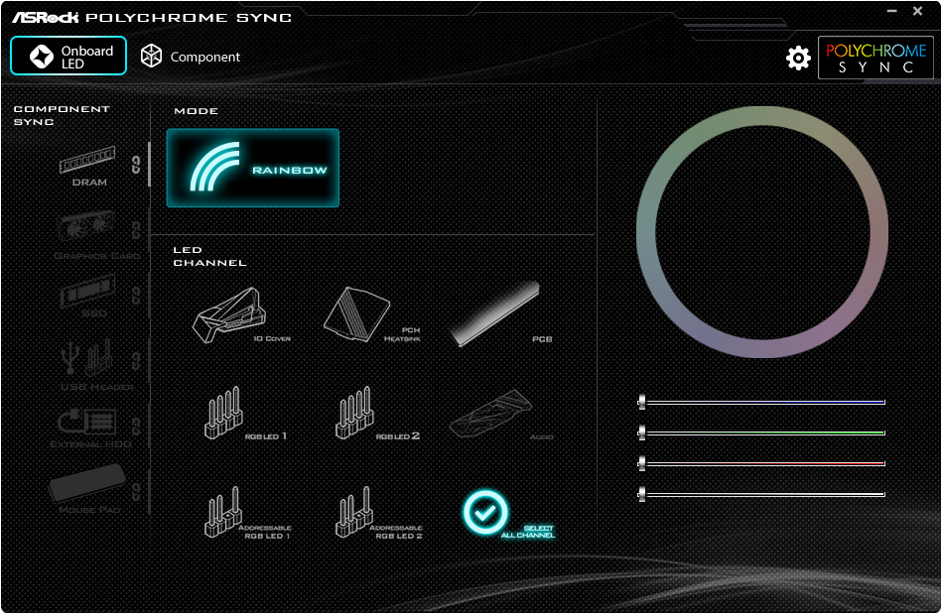Select the PCH Heatsink LED channel

[371, 315]
